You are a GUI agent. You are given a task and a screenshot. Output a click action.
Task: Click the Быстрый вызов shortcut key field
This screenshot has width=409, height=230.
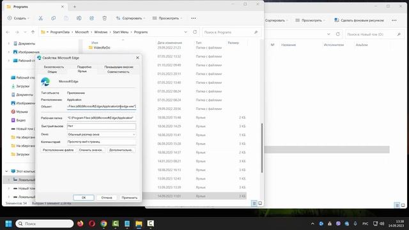point(102,126)
